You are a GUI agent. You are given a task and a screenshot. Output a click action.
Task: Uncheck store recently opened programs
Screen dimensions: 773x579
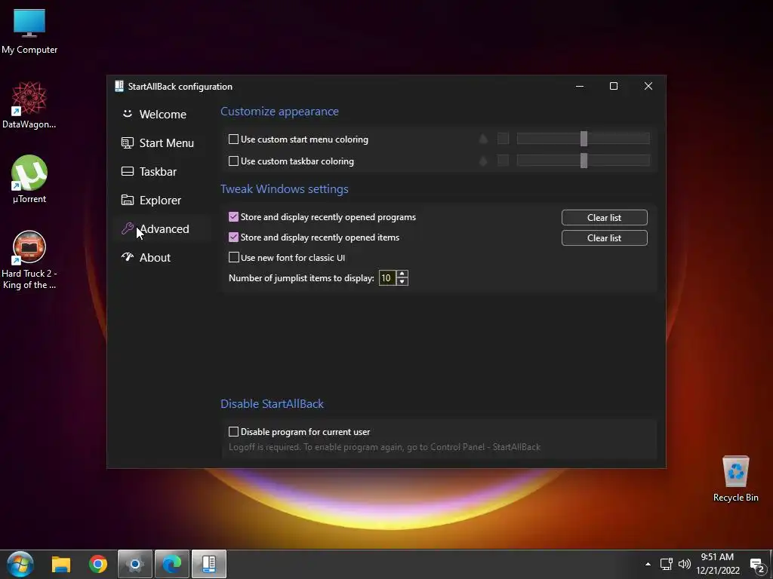click(x=234, y=217)
